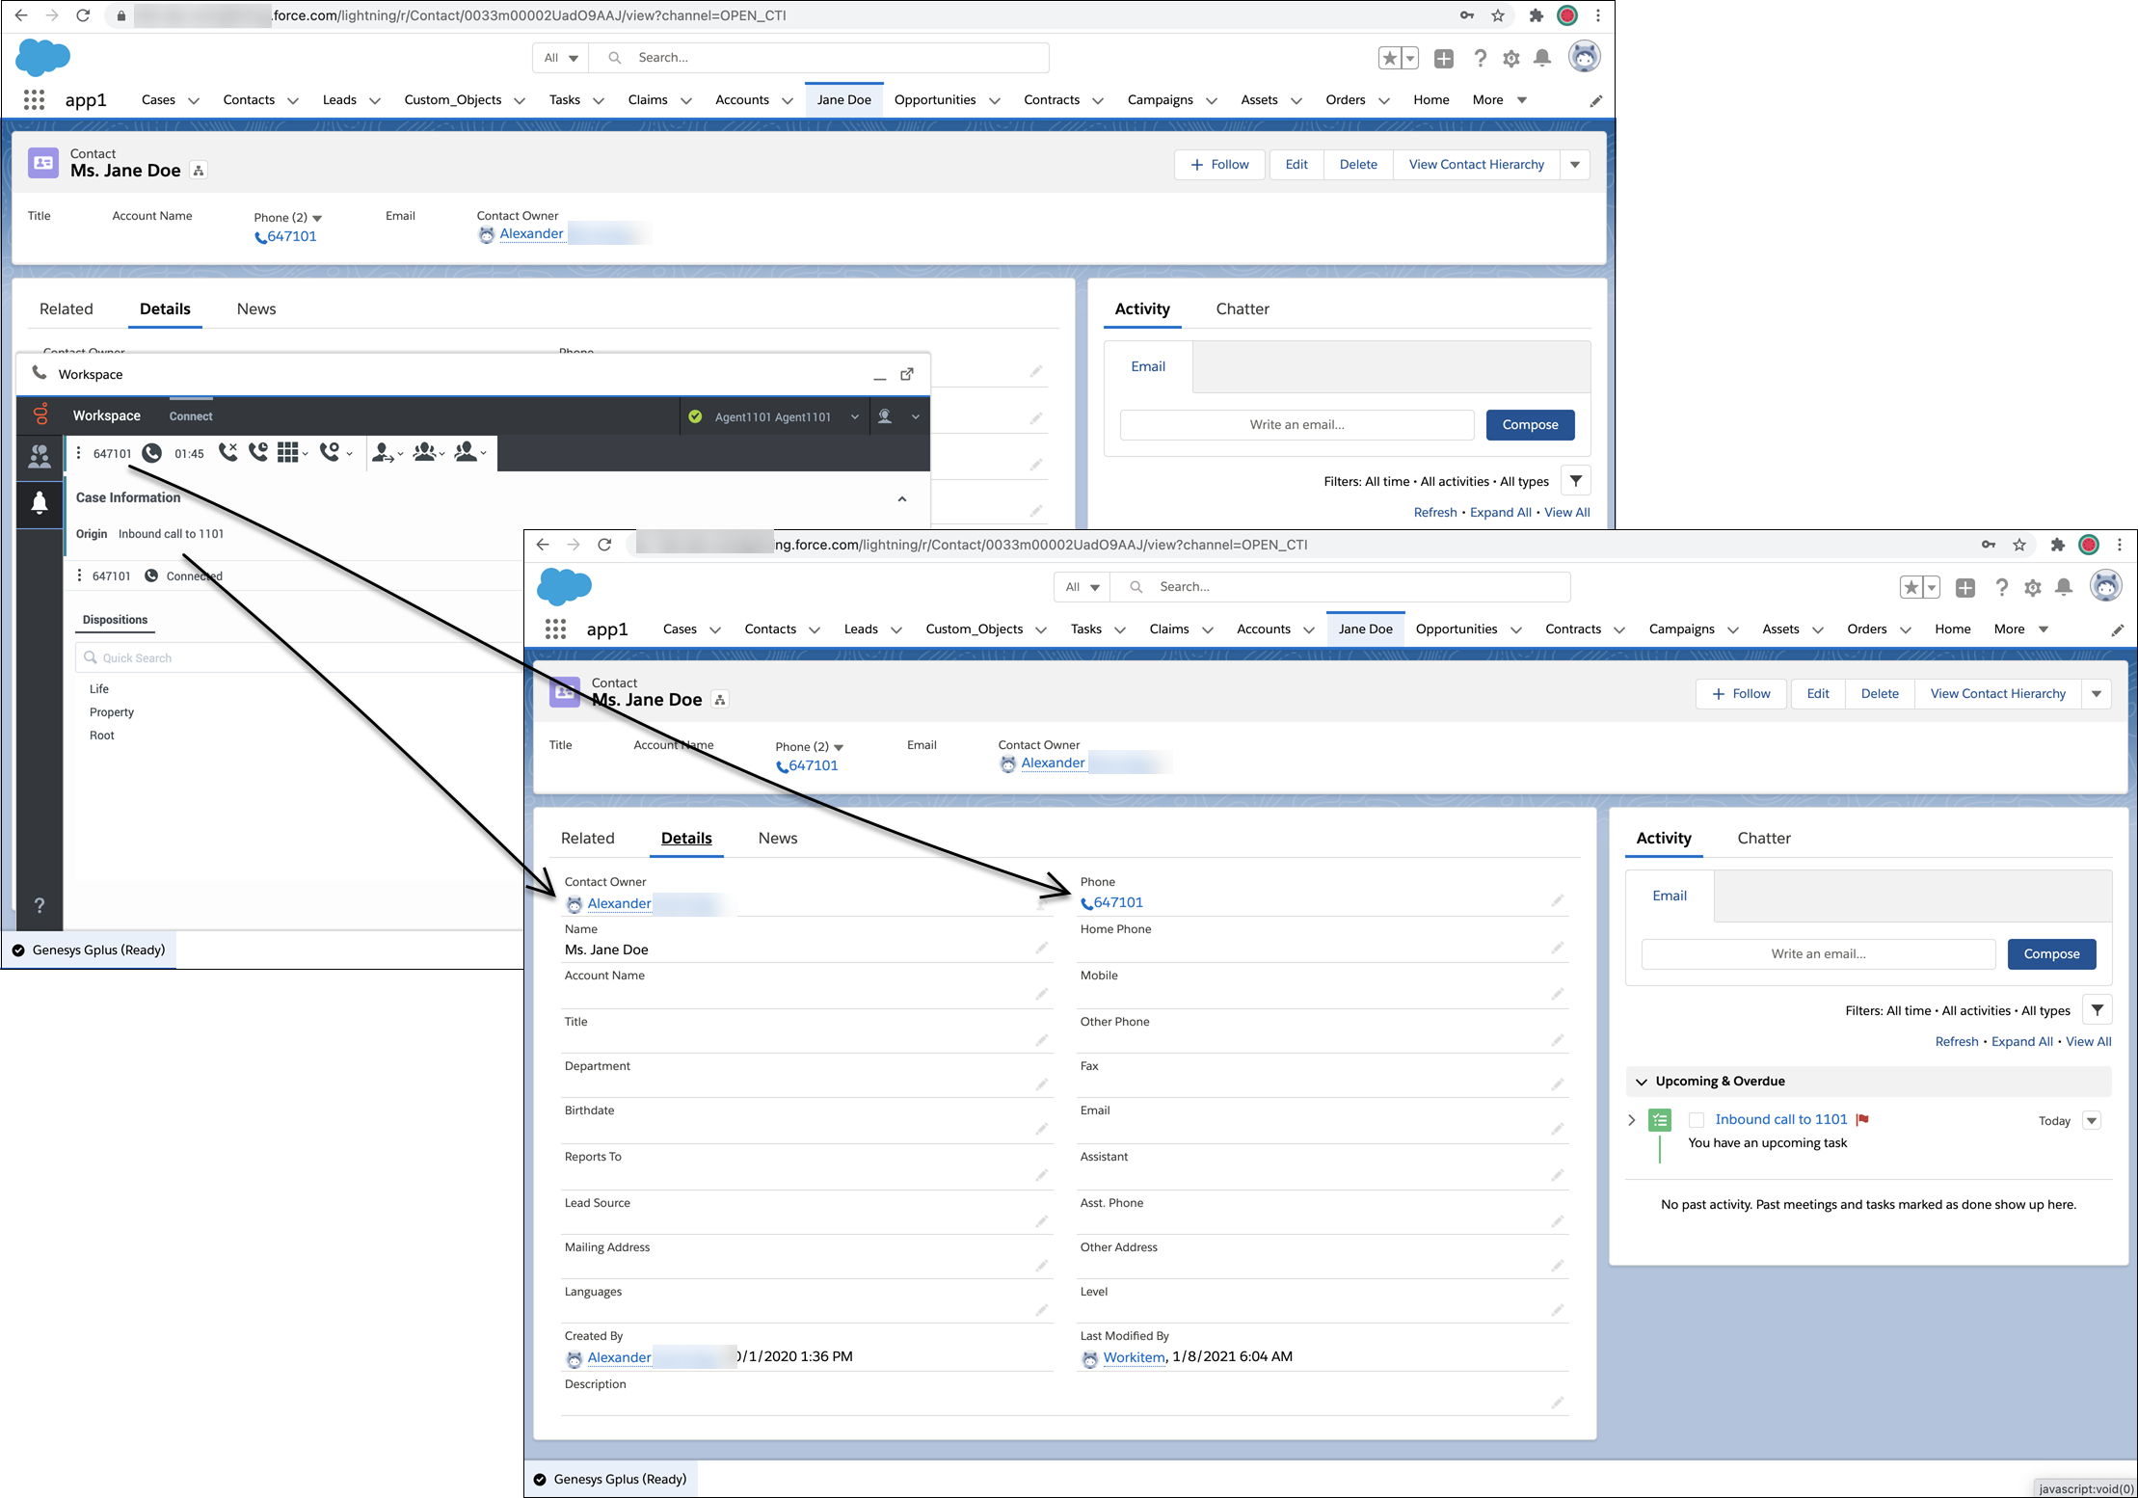Collapse the Upcoming & Overdue section
The image size is (2138, 1498).
tap(1642, 1082)
